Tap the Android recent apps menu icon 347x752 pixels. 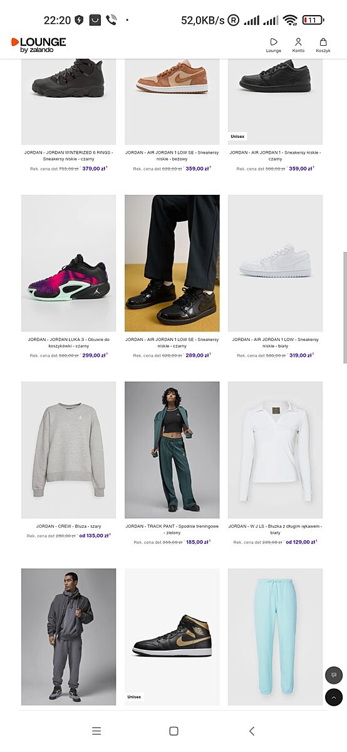click(96, 731)
